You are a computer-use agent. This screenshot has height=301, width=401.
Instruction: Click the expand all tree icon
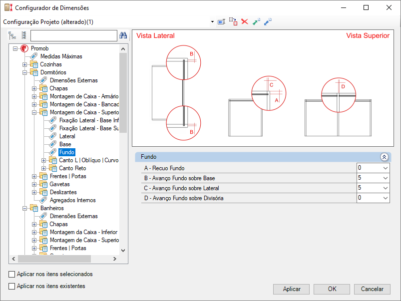[12, 35]
